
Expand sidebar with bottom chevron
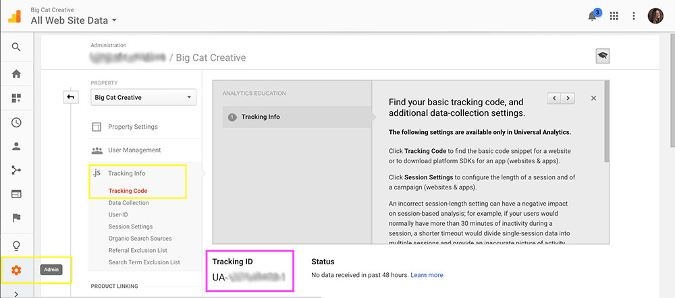[16, 294]
